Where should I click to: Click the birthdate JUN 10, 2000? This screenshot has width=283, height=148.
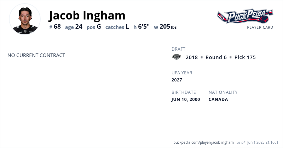point(186,99)
